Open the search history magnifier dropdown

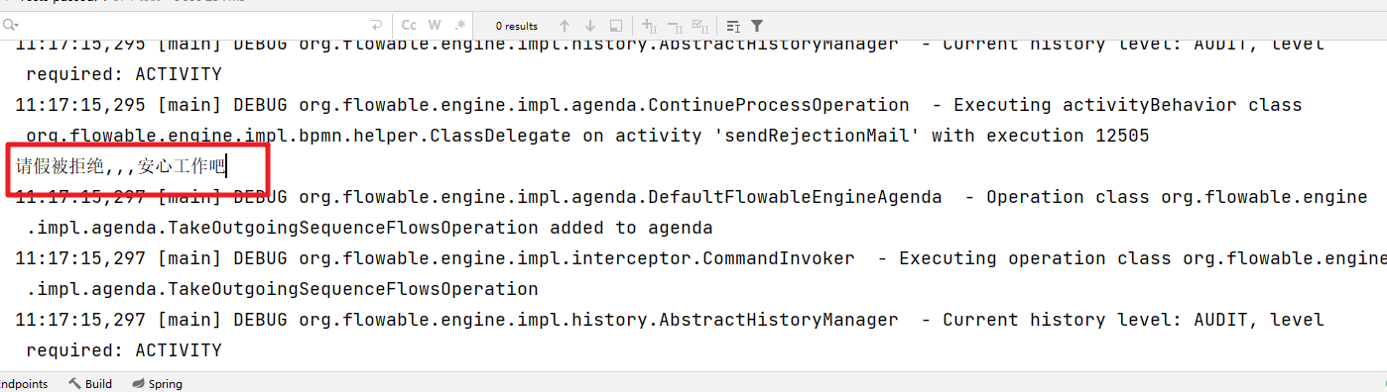pos(10,25)
